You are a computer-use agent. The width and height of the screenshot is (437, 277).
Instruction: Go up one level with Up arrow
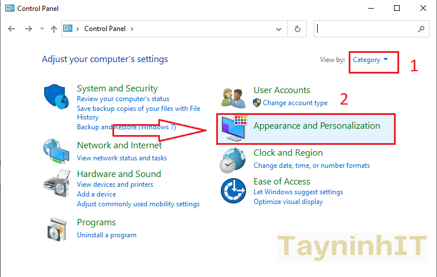click(54, 29)
